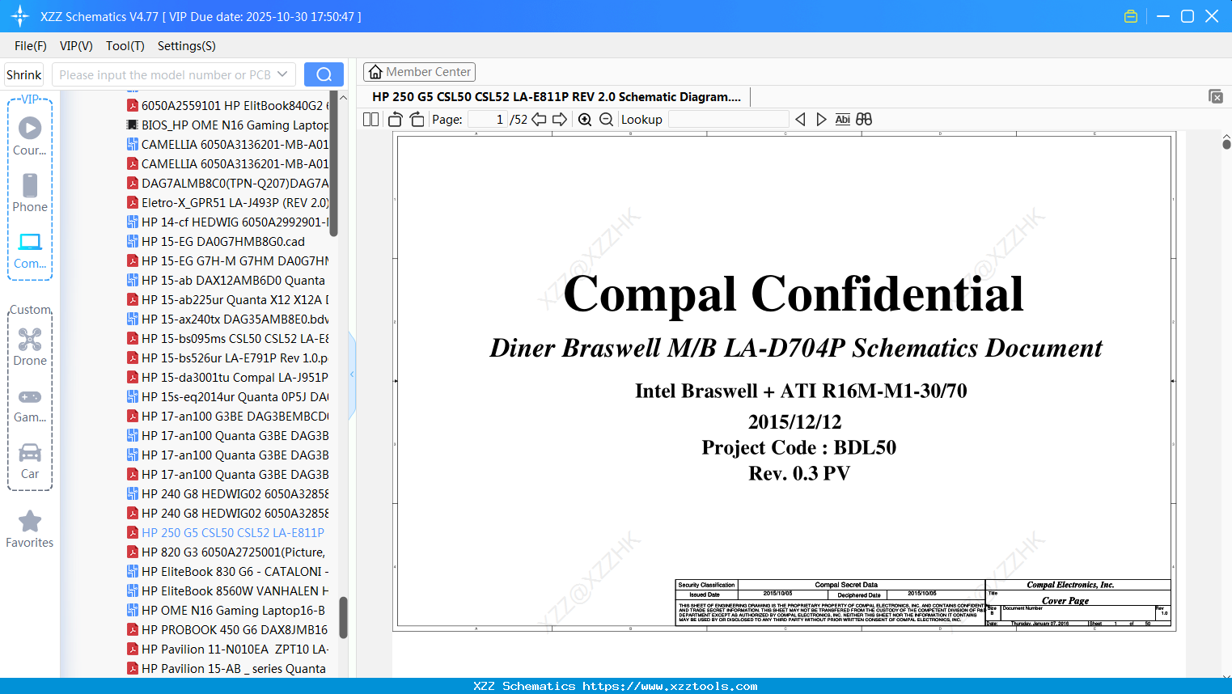Click the Shrink button
Image resolution: width=1232 pixels, height=694 pixels.
pyautogui.click(x=23, y=74)
